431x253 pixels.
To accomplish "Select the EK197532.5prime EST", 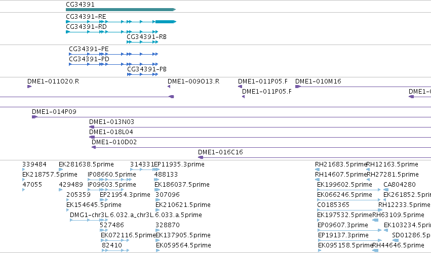I will click(x=319, y=220).
